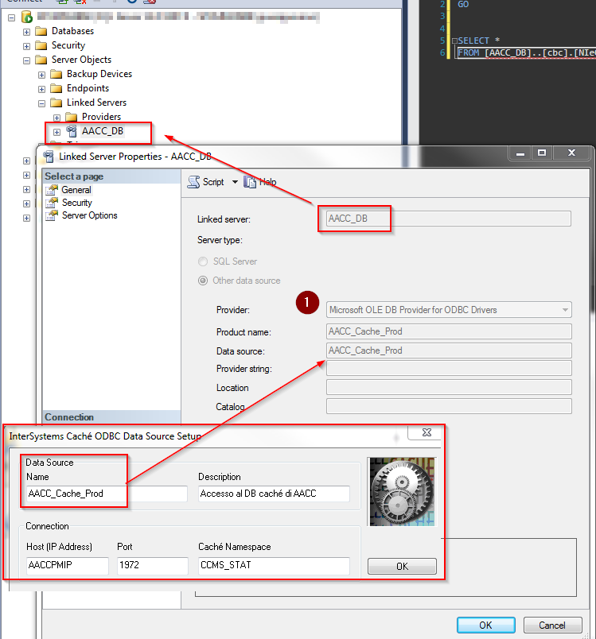Expand the Providers node
This screenshot has width=596, height=639.
coord(56,118)
